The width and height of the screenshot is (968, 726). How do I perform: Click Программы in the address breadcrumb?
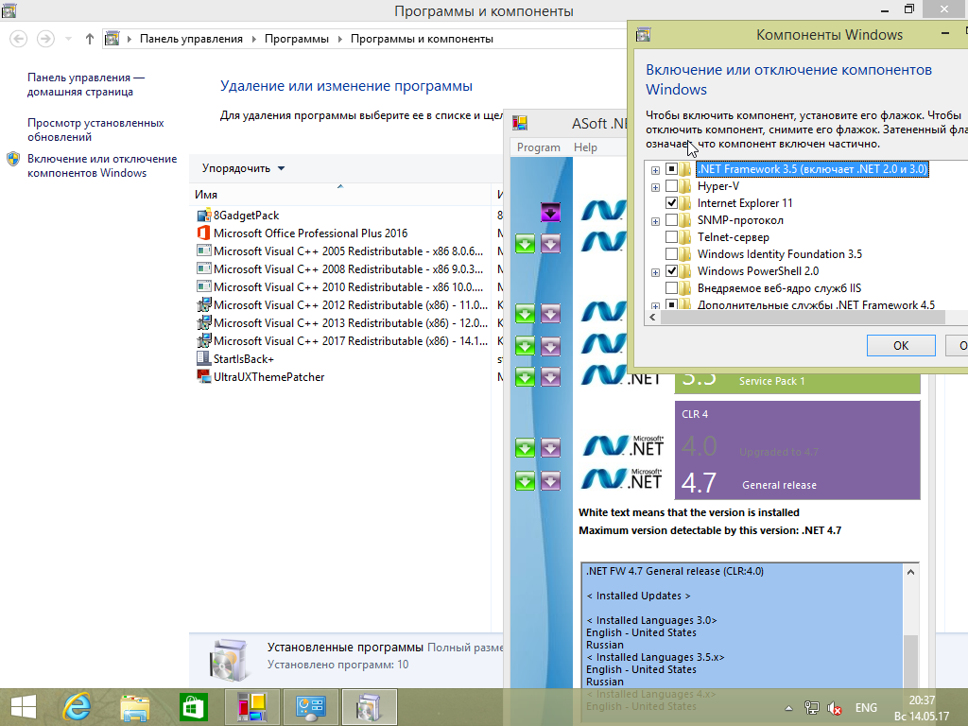pyautogui.click(x=297, y=39)
